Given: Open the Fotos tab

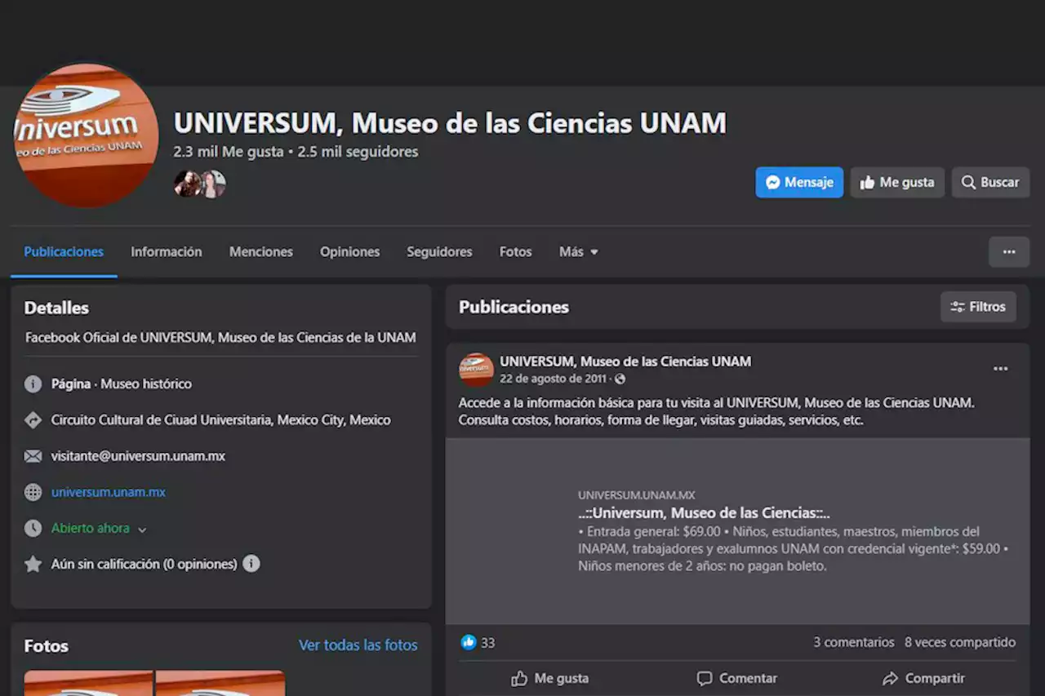Looking at the screenshot, I should coord(515,252).
